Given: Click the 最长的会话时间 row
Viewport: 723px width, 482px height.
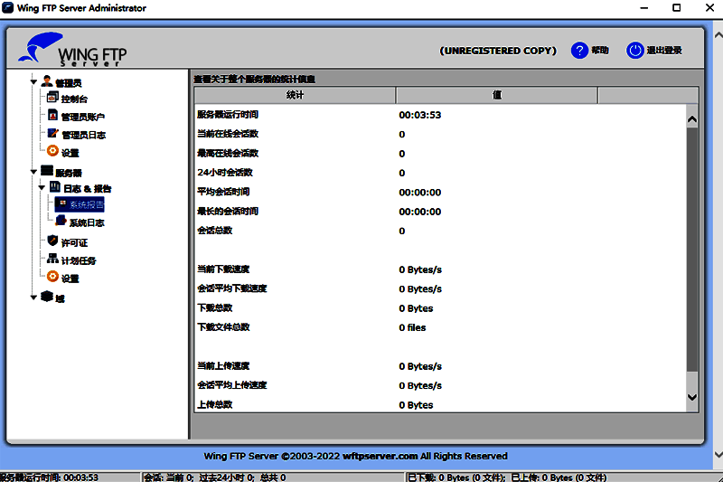Looking at the screenshot, I should [440, 212].
